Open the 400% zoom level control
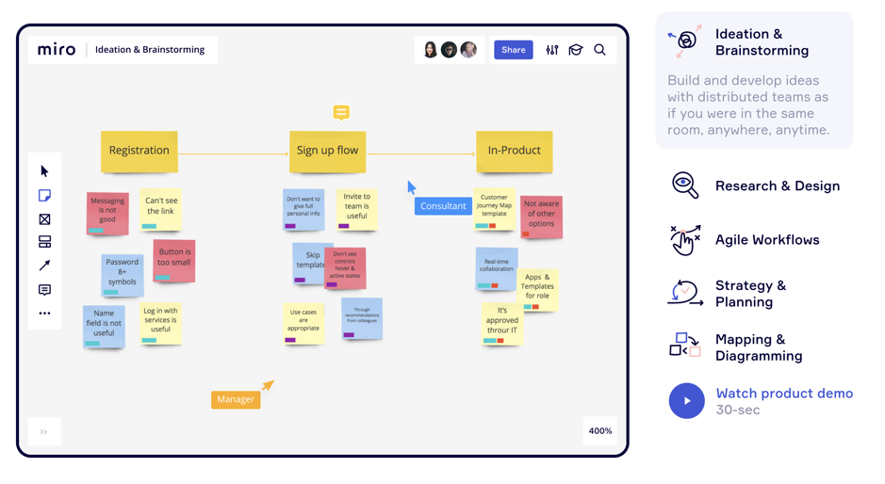 [599, 431]
